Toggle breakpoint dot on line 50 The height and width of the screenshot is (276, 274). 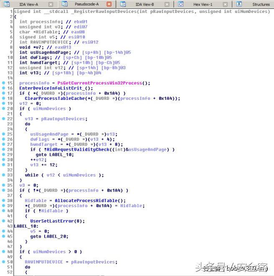coord(3,262)
